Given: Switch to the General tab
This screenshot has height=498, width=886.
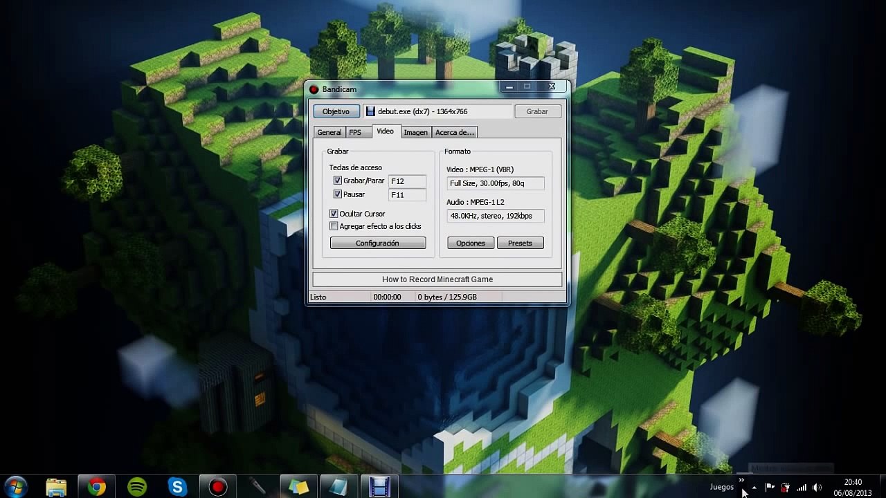Looking at the screenshot, I should [x=329, y=132].
